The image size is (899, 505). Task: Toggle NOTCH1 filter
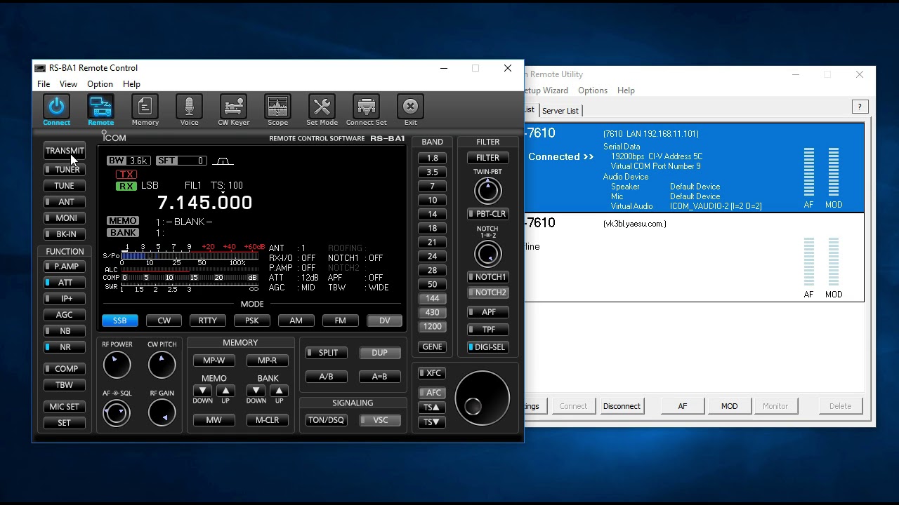(x=487, y=277)
